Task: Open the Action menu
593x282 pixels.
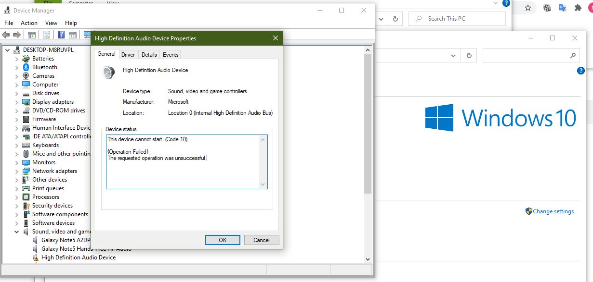Action: click(x=29, y=23)
